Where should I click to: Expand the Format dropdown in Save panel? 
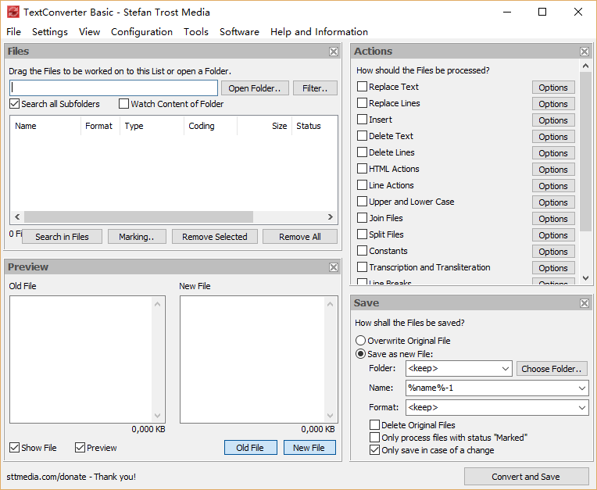pyautogui.click(x=582, y=407)
